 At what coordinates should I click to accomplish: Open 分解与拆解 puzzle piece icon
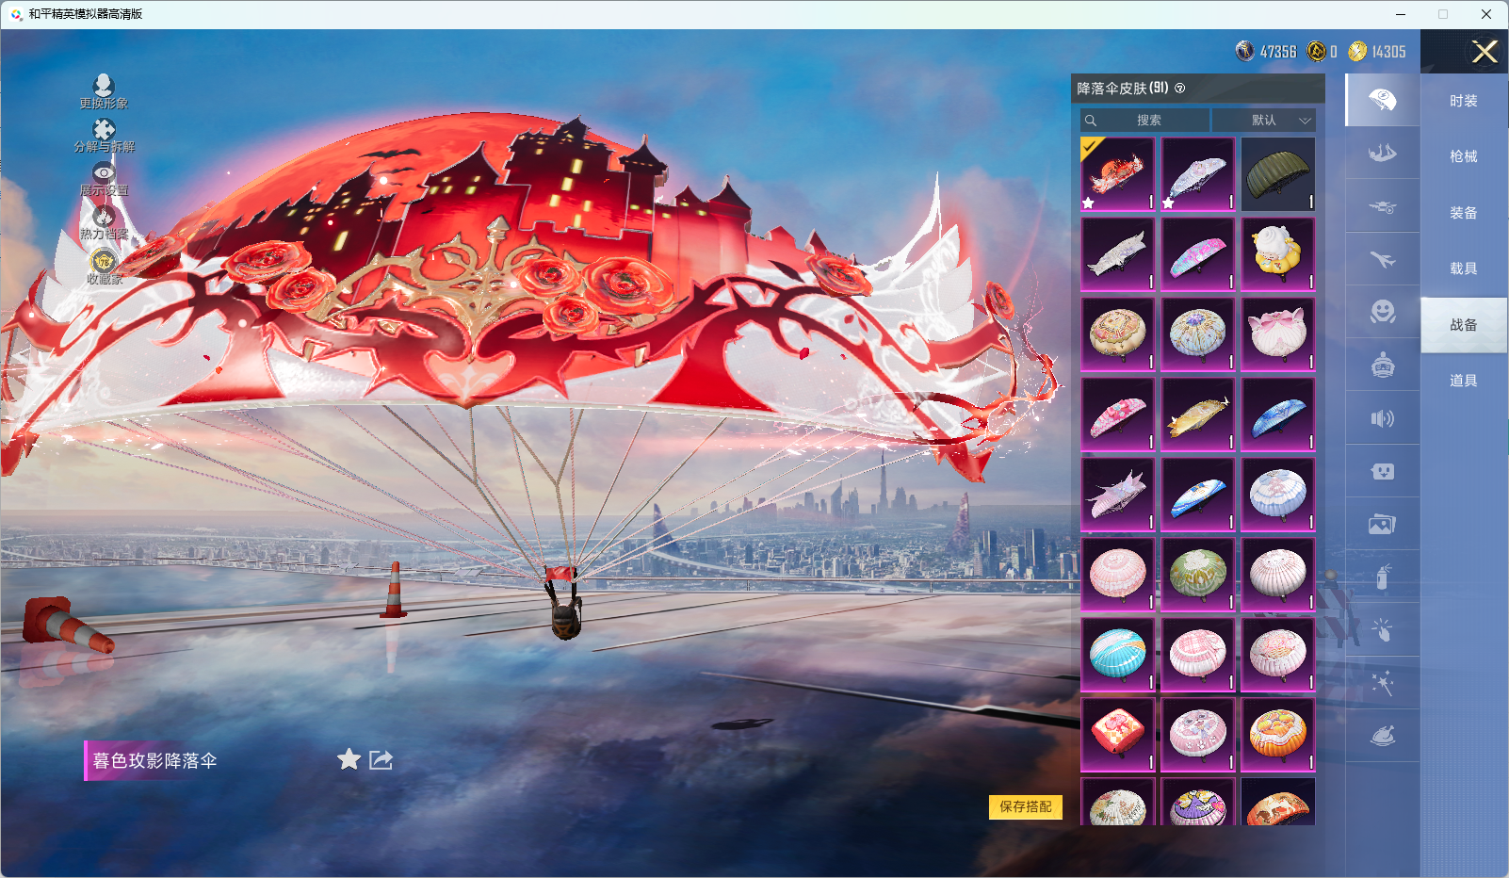click(x=104, y=131)
